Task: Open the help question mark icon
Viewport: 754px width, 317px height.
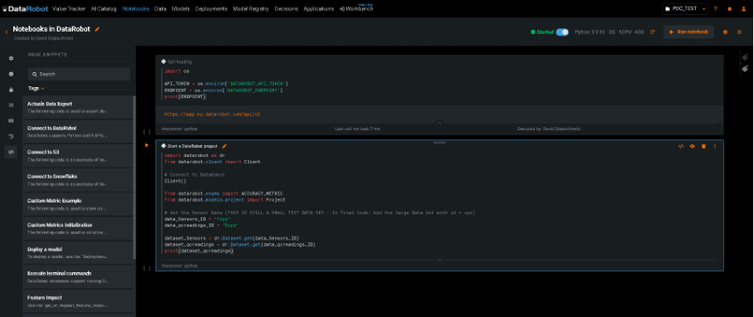Action: (716, 8)
